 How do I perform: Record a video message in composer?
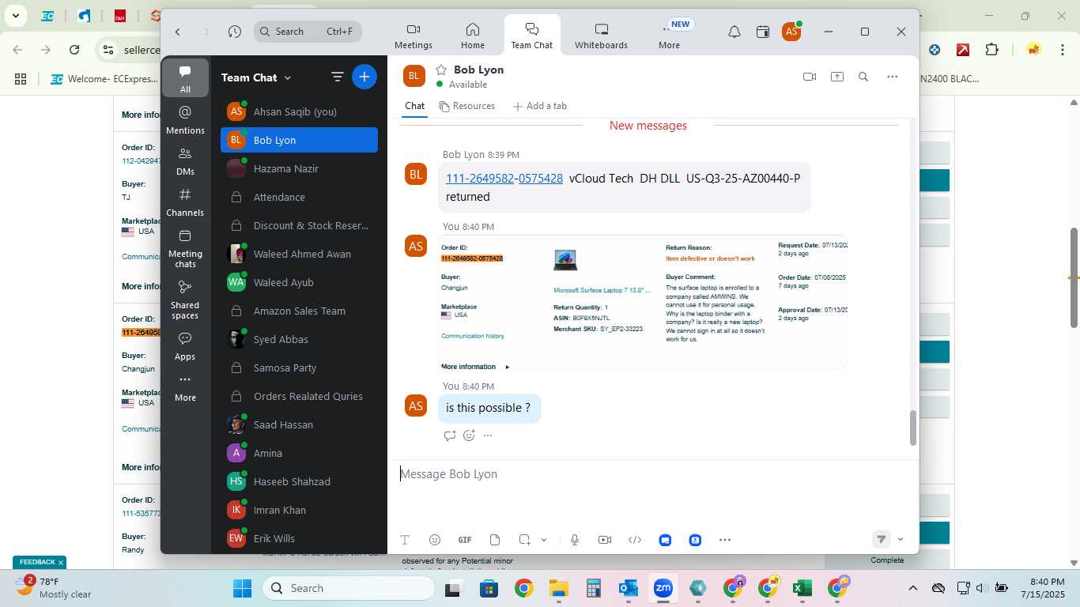(605, 540)
